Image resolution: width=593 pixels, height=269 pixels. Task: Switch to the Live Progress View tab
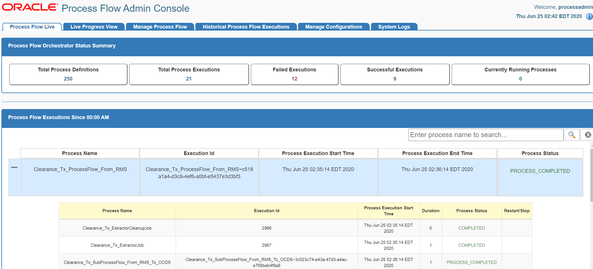point(94,27)
